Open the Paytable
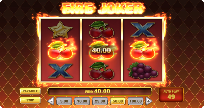204x108 pixels. coord(30,91)
